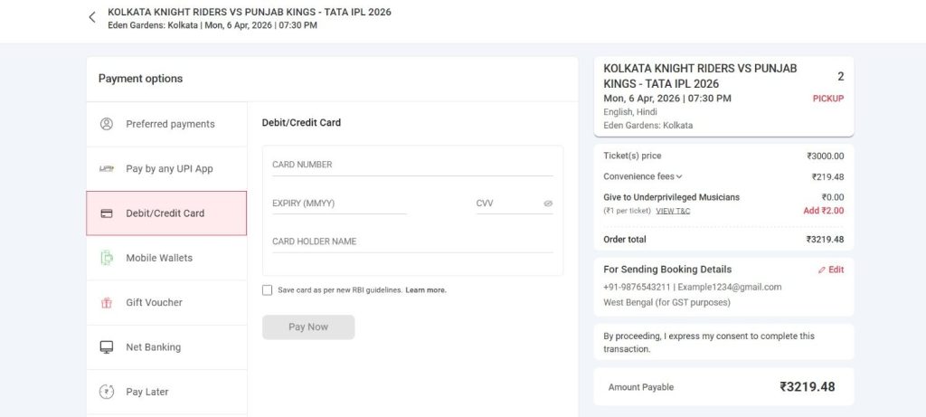The height and width of the screenshot is (417, 926).
Task: Click the ₹219.48 convenience fee amount
Action: click(x=827, y=176)
